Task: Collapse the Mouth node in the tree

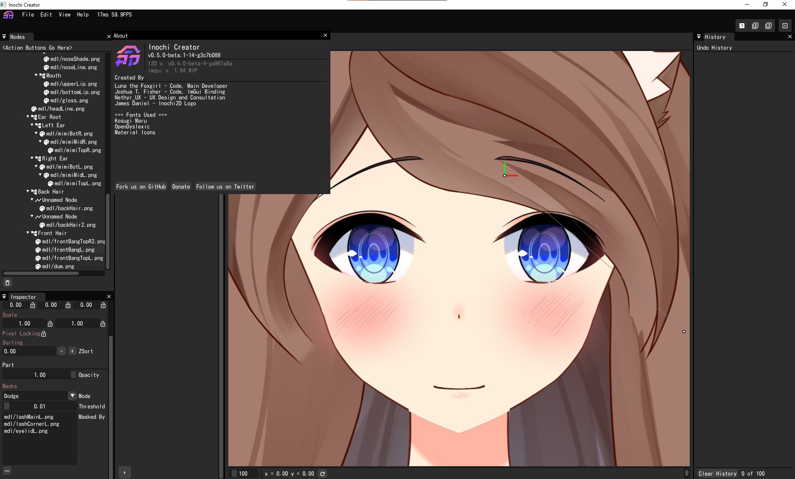Action: click(x=36, y=75)
